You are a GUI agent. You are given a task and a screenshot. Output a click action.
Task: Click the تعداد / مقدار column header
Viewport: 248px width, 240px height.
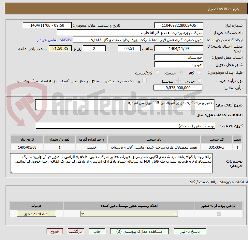(x=59, y=139)
